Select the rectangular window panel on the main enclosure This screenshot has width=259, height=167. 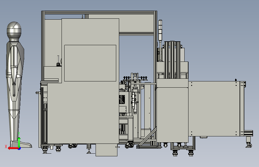point(90,63)
